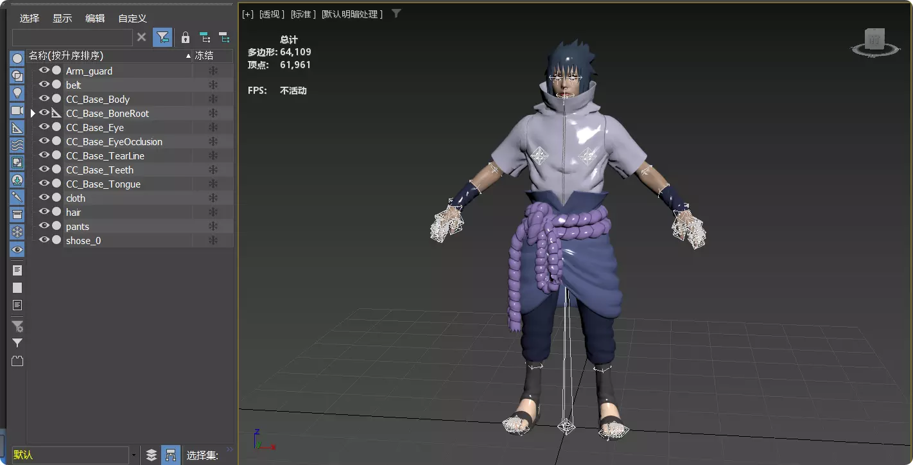Switch to sort by layer stacked icon

(x=152, y=455)
